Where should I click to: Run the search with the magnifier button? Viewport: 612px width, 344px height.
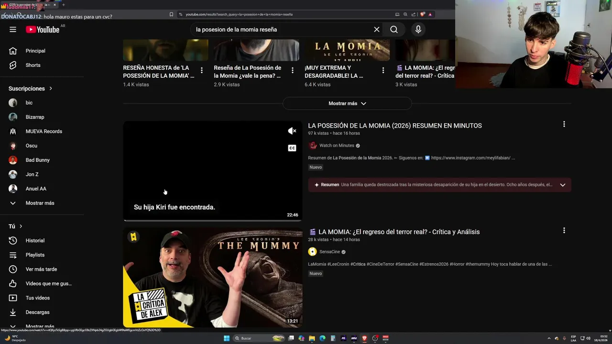(394, 30)
